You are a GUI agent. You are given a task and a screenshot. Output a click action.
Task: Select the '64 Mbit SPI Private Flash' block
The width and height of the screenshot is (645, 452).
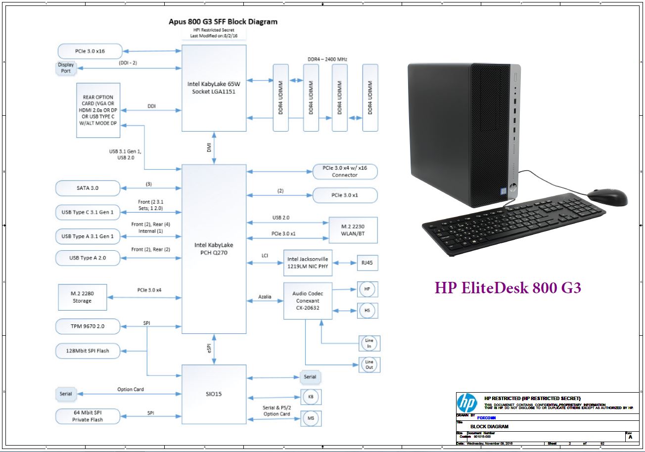88,416
